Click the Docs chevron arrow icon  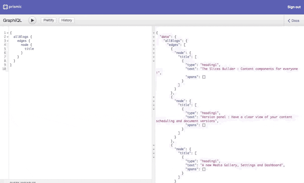289,21
